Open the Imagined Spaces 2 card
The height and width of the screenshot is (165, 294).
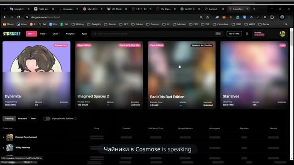pos(109,75)
